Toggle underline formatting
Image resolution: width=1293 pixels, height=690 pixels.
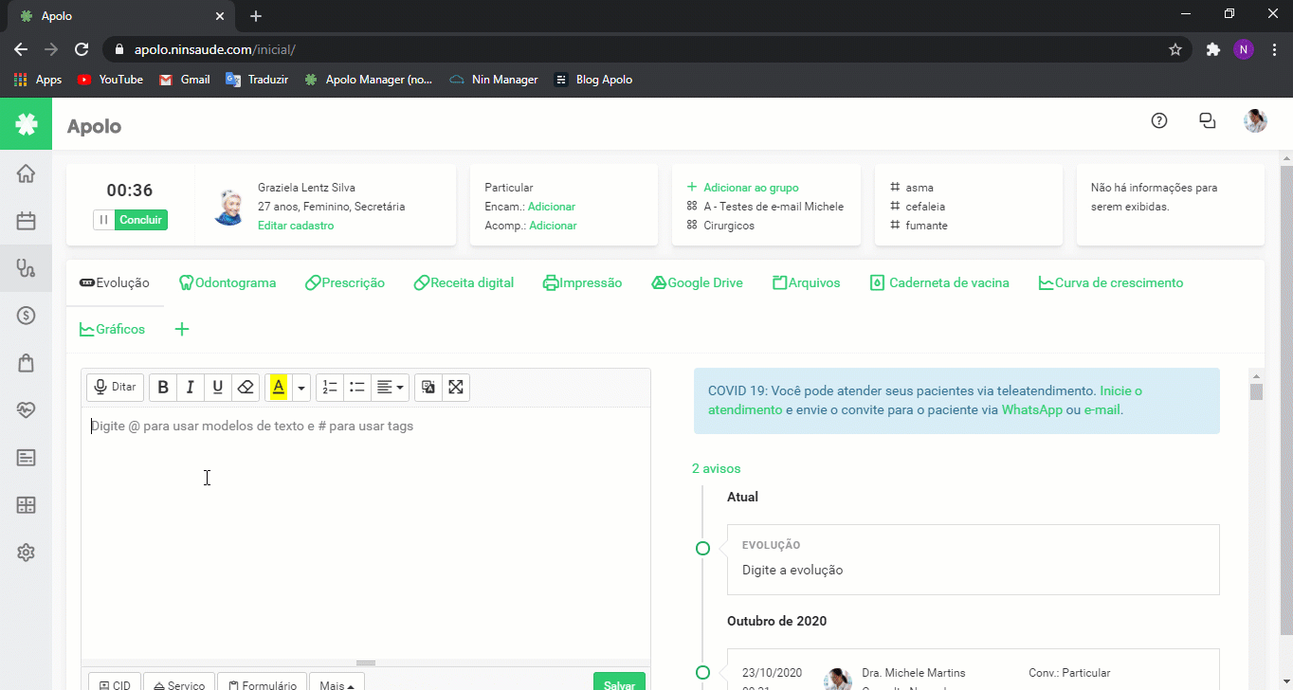click(x=217, y=387)
